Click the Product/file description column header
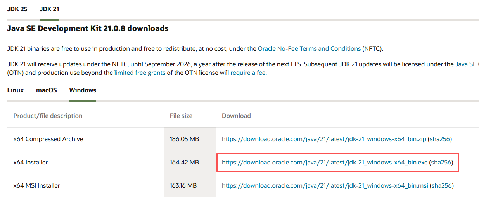Viewport: 479px width, 206px height. coord(48,116)
